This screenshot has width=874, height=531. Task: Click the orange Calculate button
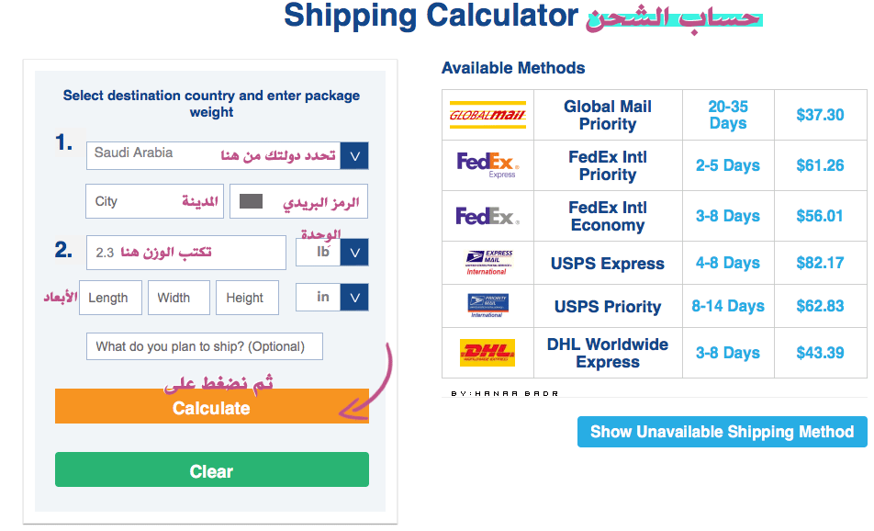coord(212,406)
